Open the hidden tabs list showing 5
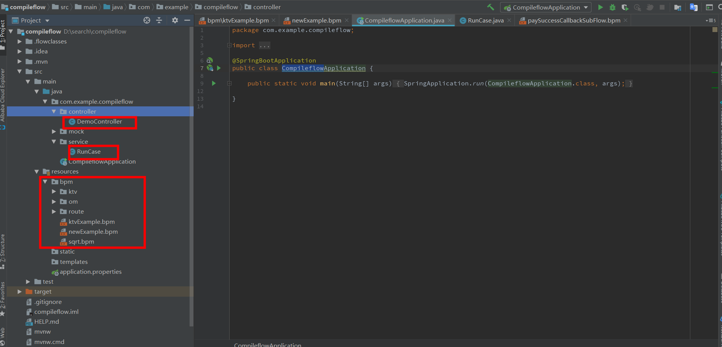 click(711, 21)
